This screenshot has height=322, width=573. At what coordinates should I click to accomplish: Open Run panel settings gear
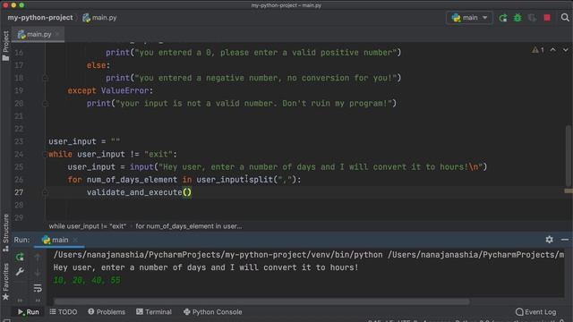tap(549, 240)
